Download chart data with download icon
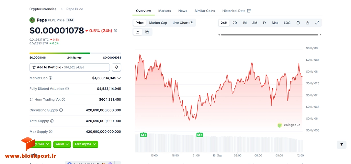 point(307,23)
